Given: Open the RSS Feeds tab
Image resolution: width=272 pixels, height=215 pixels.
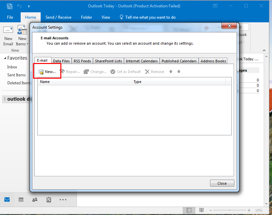Looking at the screenshot, I should (82, 61).
